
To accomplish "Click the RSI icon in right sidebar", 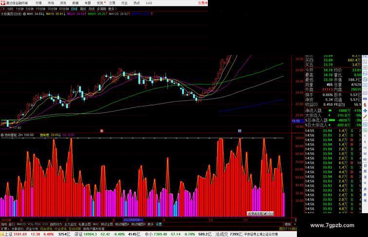I will coord(365,99).
